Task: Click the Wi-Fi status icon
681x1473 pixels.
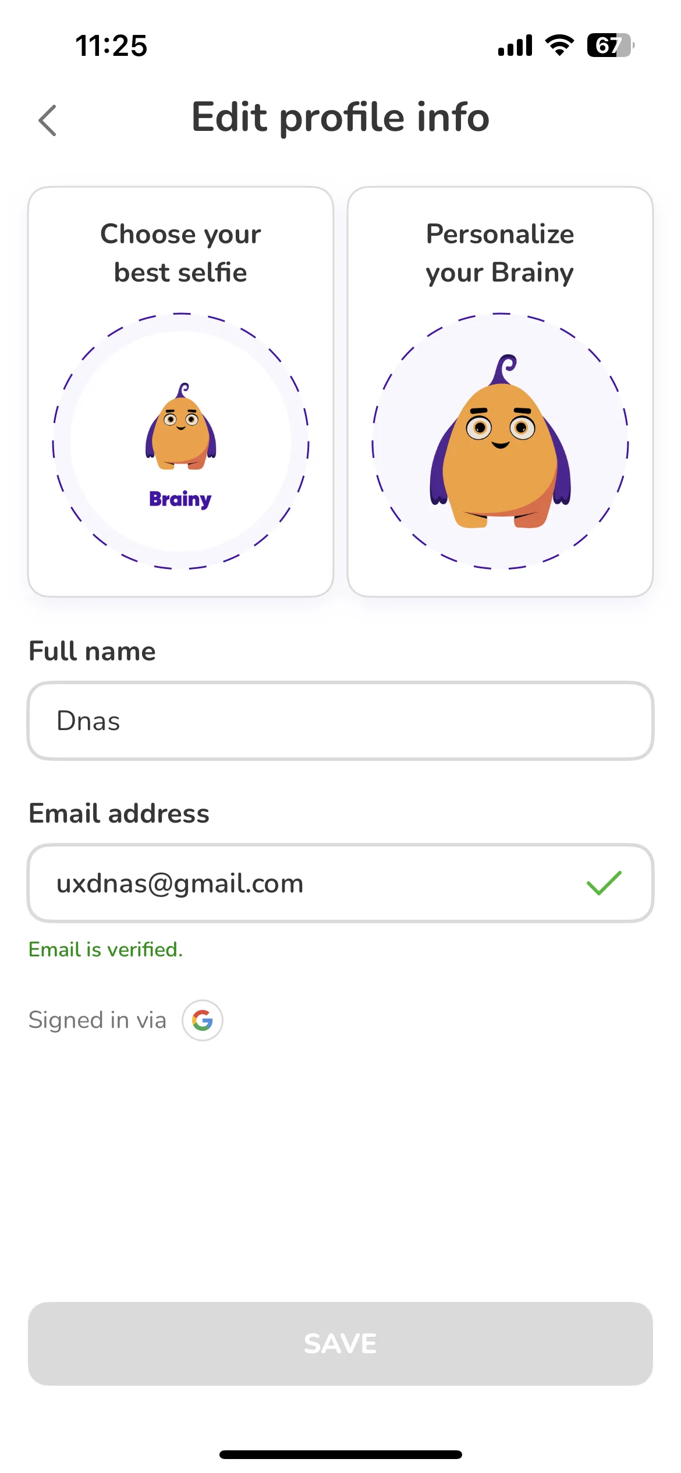Action: click(559, 45)
